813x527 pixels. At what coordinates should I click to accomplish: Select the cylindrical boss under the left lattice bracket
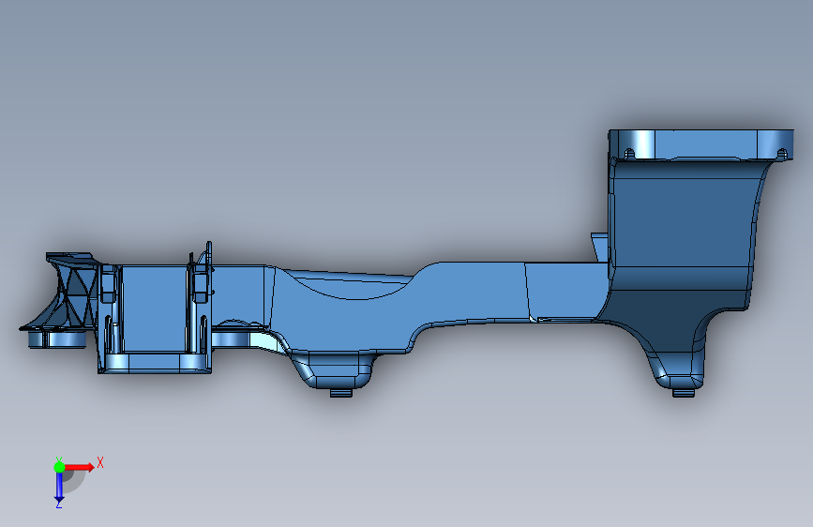57,339
